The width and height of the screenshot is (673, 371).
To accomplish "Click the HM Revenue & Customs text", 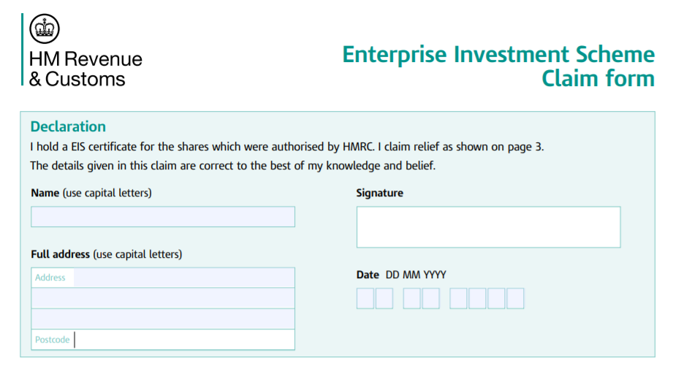I will [x=85, y=69].
